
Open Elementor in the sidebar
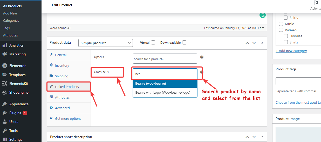[17, 66]
